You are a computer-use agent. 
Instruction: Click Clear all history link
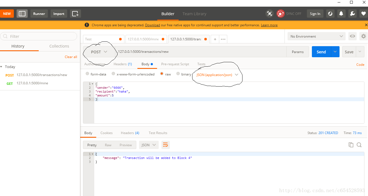(x=71, y=57)
